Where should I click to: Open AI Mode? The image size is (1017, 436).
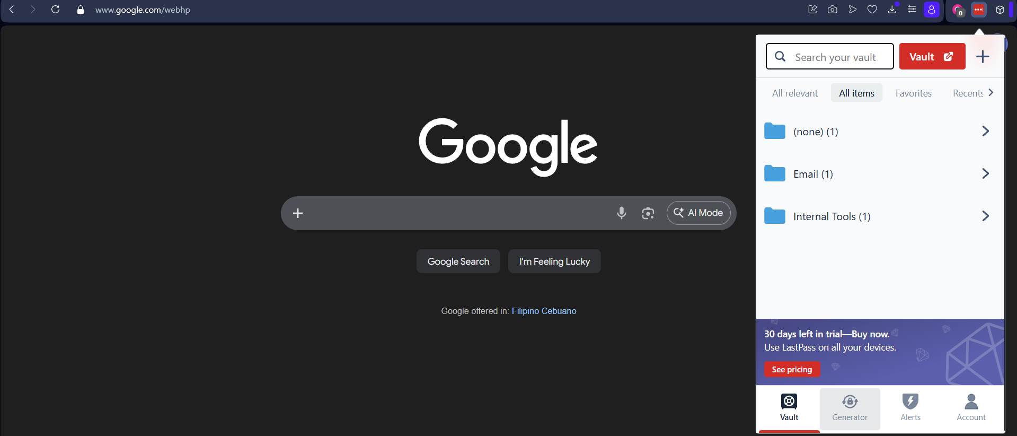coord(698,213)
